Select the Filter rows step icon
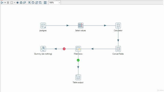 [78, 49]
